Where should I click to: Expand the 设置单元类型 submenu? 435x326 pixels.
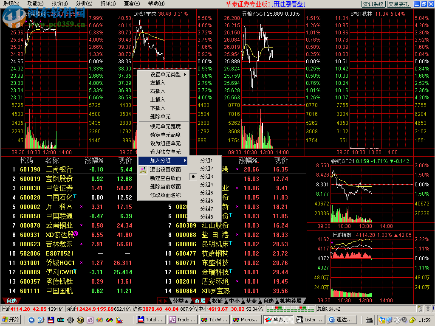(x=164, y=75)
